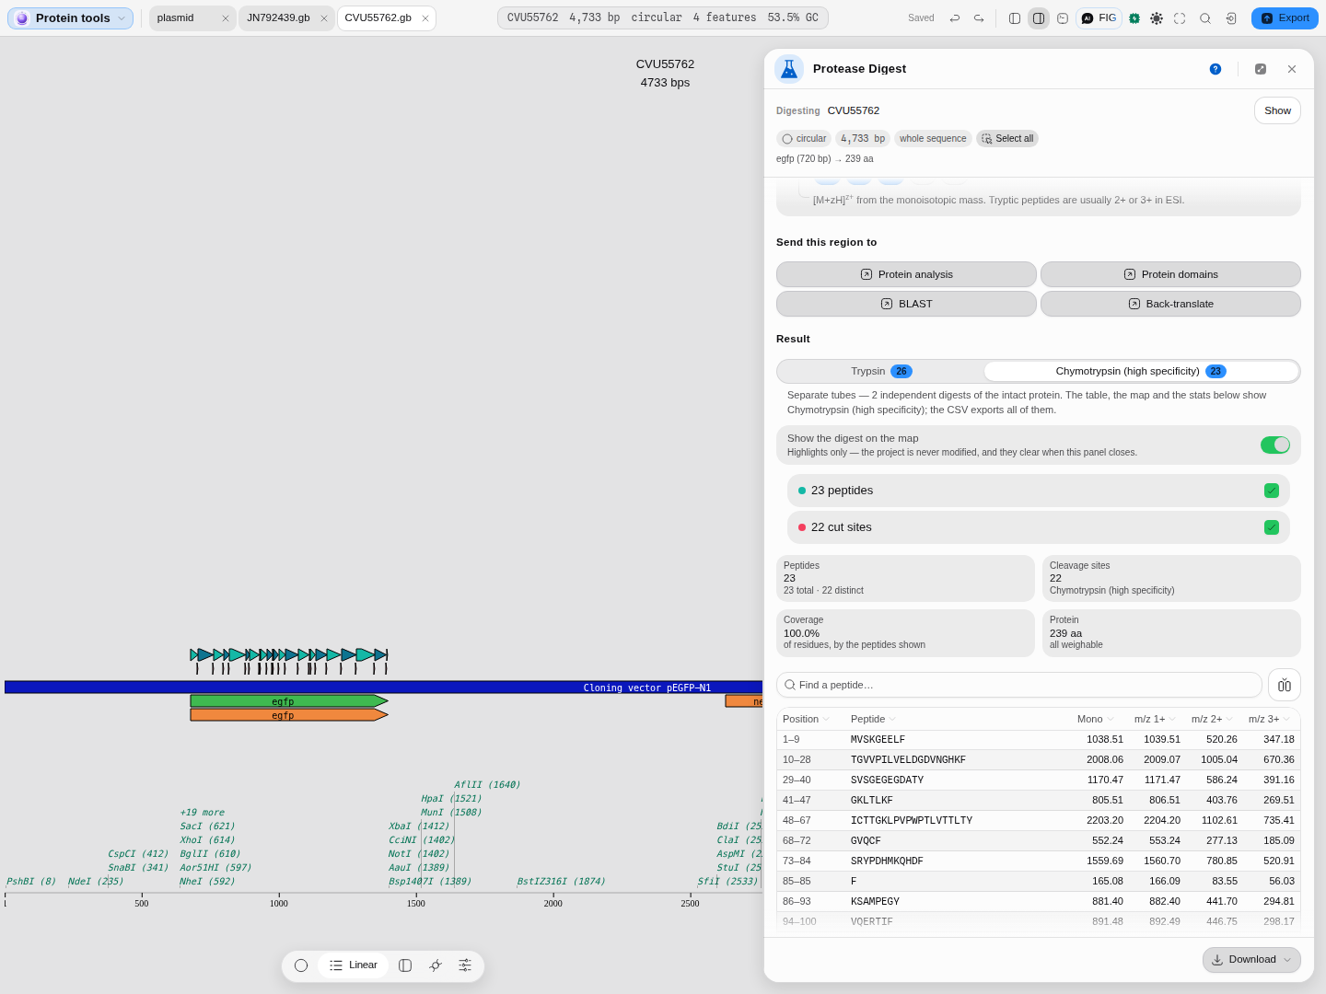Image resolution: width=1326 pixels, height=994 pixels.
Task: Expand the Protease Digest panel with the arrow icon
Action: [1261, 69]
